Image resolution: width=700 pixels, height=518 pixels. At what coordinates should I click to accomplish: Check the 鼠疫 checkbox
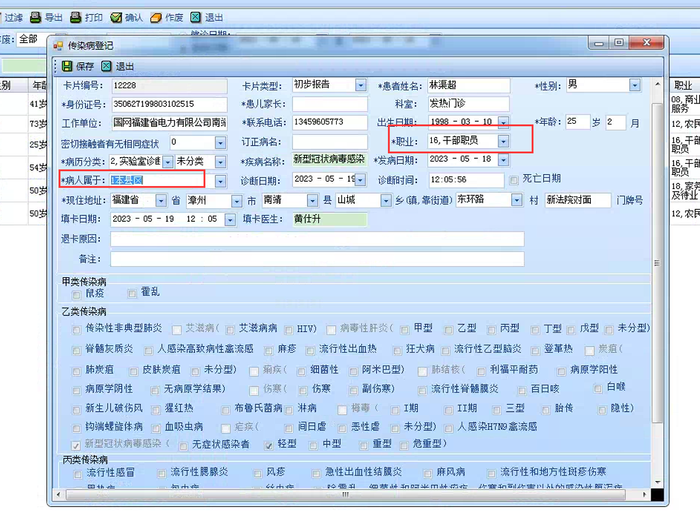(76, 294)
